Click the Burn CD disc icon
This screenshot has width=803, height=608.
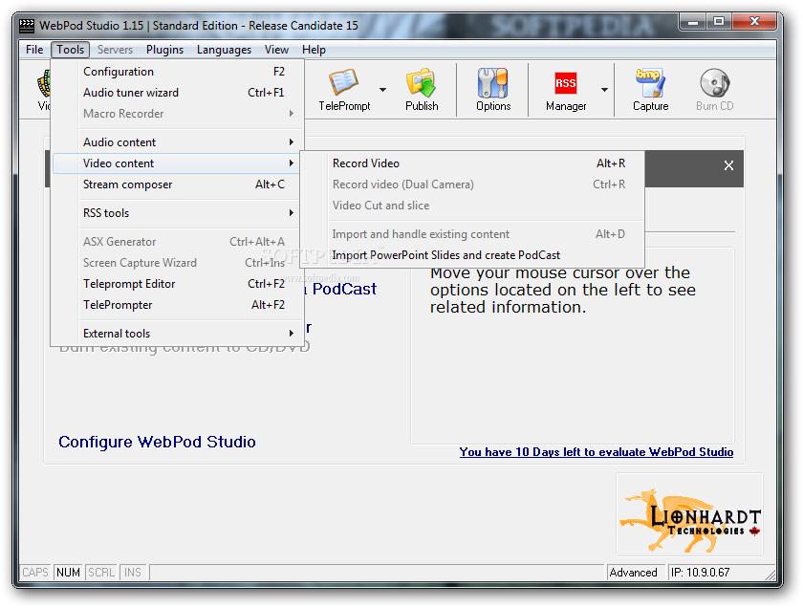(x=714, y=90)
